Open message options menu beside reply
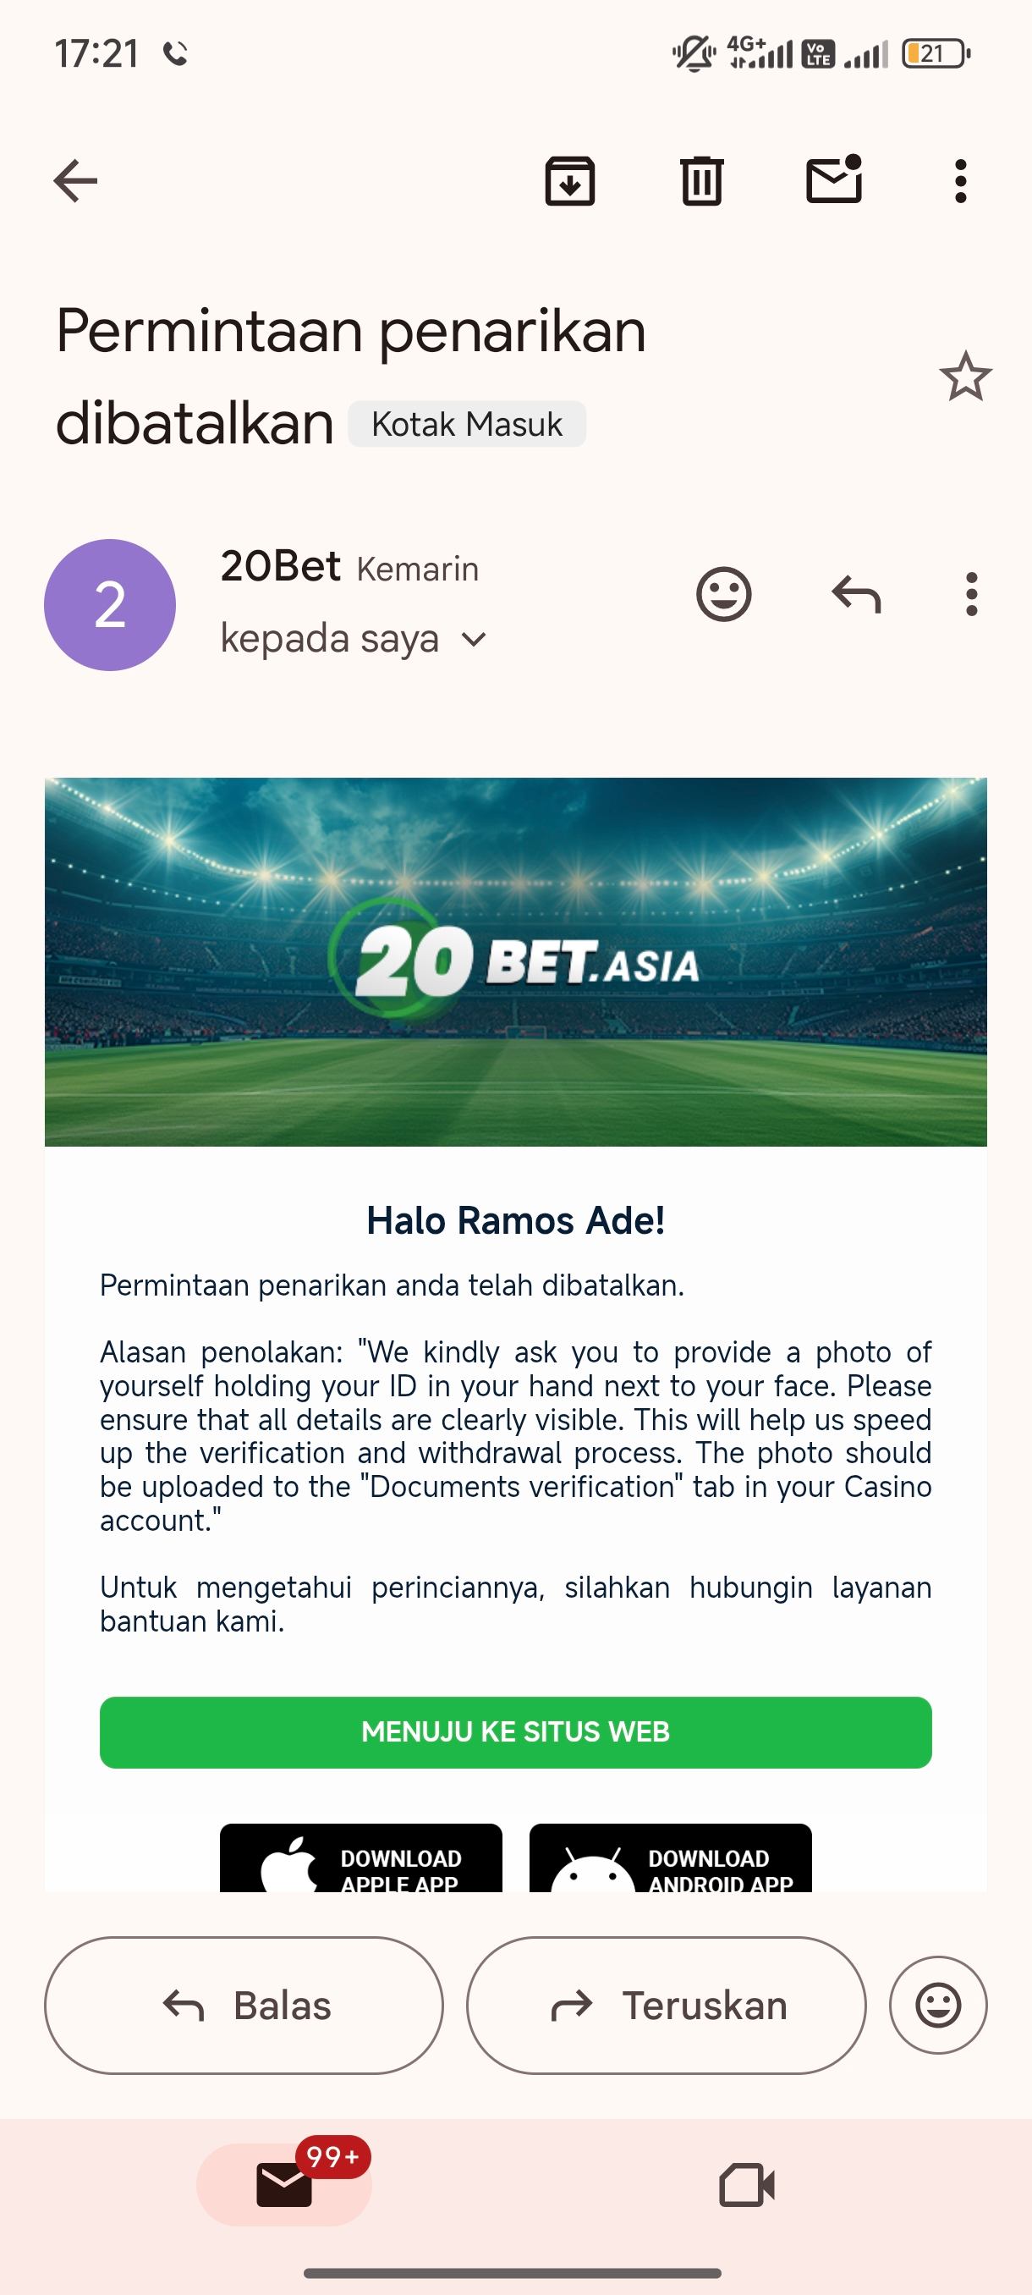Screen dimensions: 1032x2295 tap(971, 594)
